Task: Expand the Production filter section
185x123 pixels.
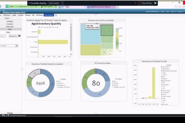Action: pos(10,27)
